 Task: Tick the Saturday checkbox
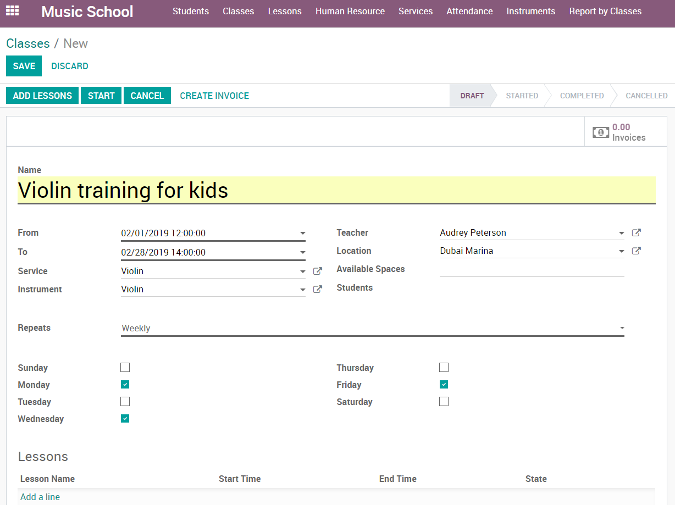[444, 402]
